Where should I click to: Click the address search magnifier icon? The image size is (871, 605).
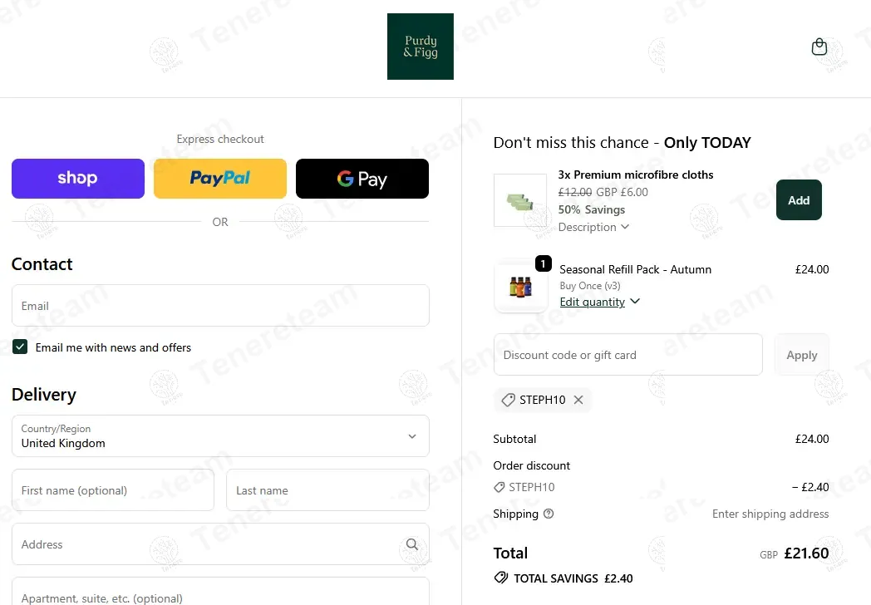(x=412, y=544)
